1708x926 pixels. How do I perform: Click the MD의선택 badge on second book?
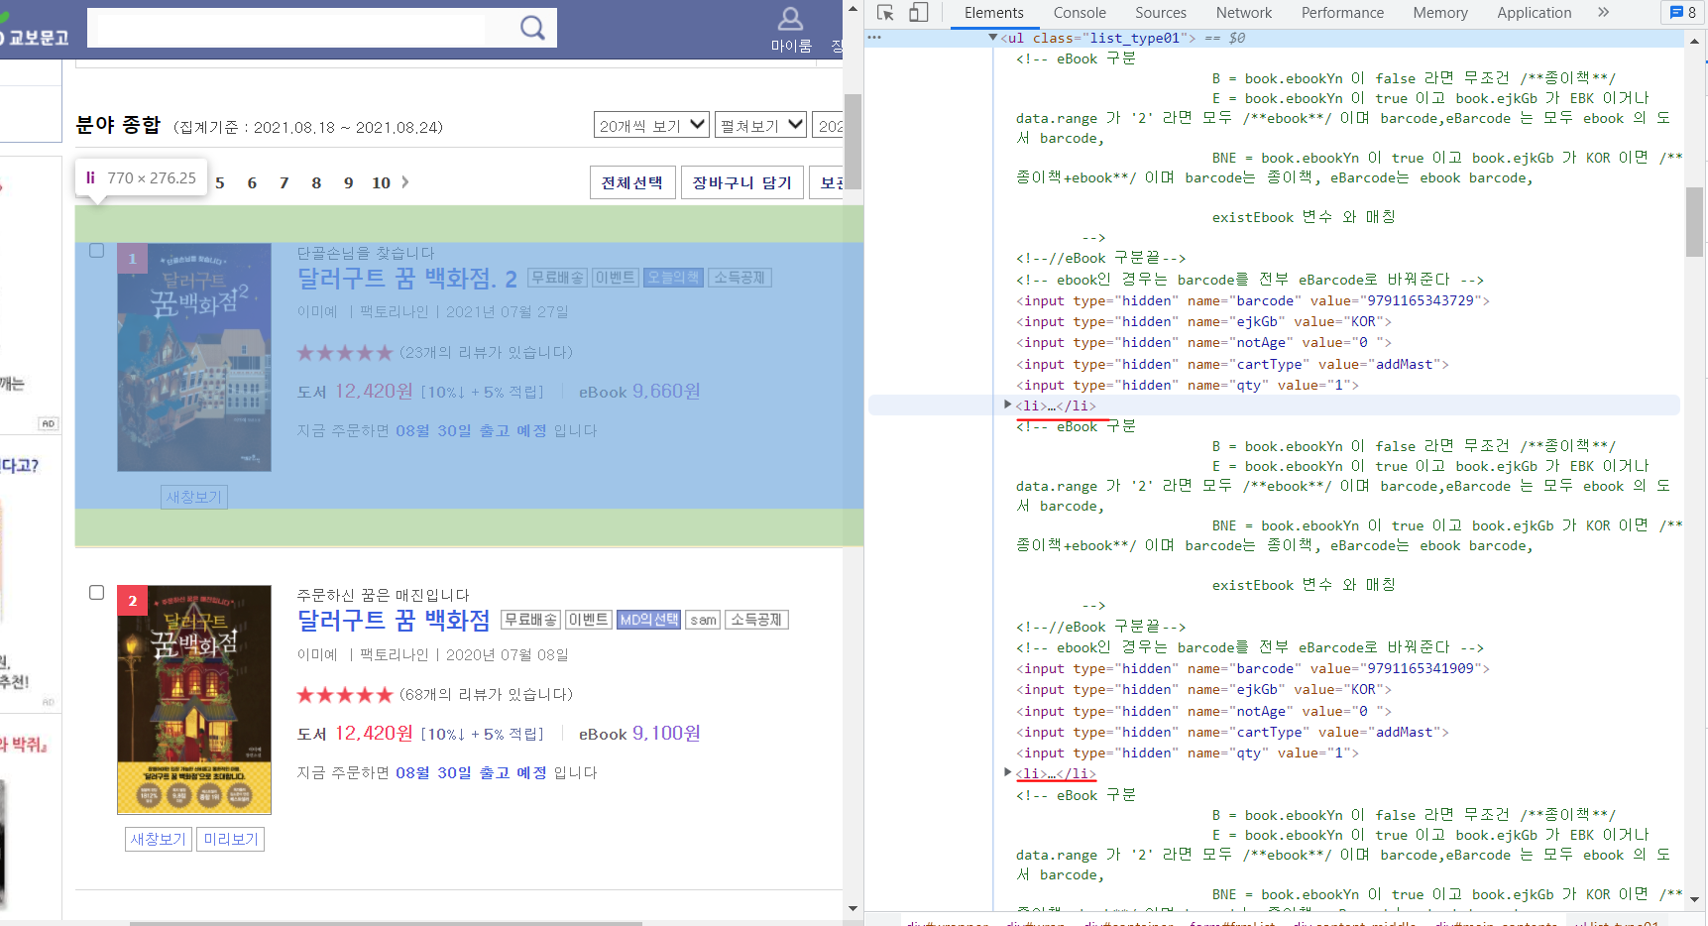649,620
